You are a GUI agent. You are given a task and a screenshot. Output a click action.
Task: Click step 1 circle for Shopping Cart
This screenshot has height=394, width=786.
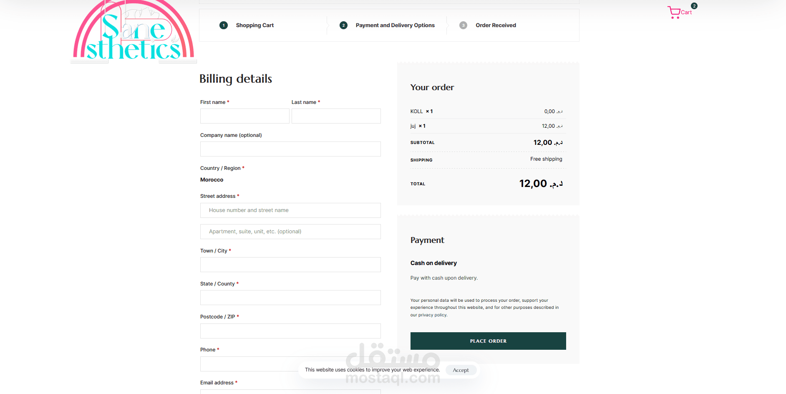[x=224, y=25]
